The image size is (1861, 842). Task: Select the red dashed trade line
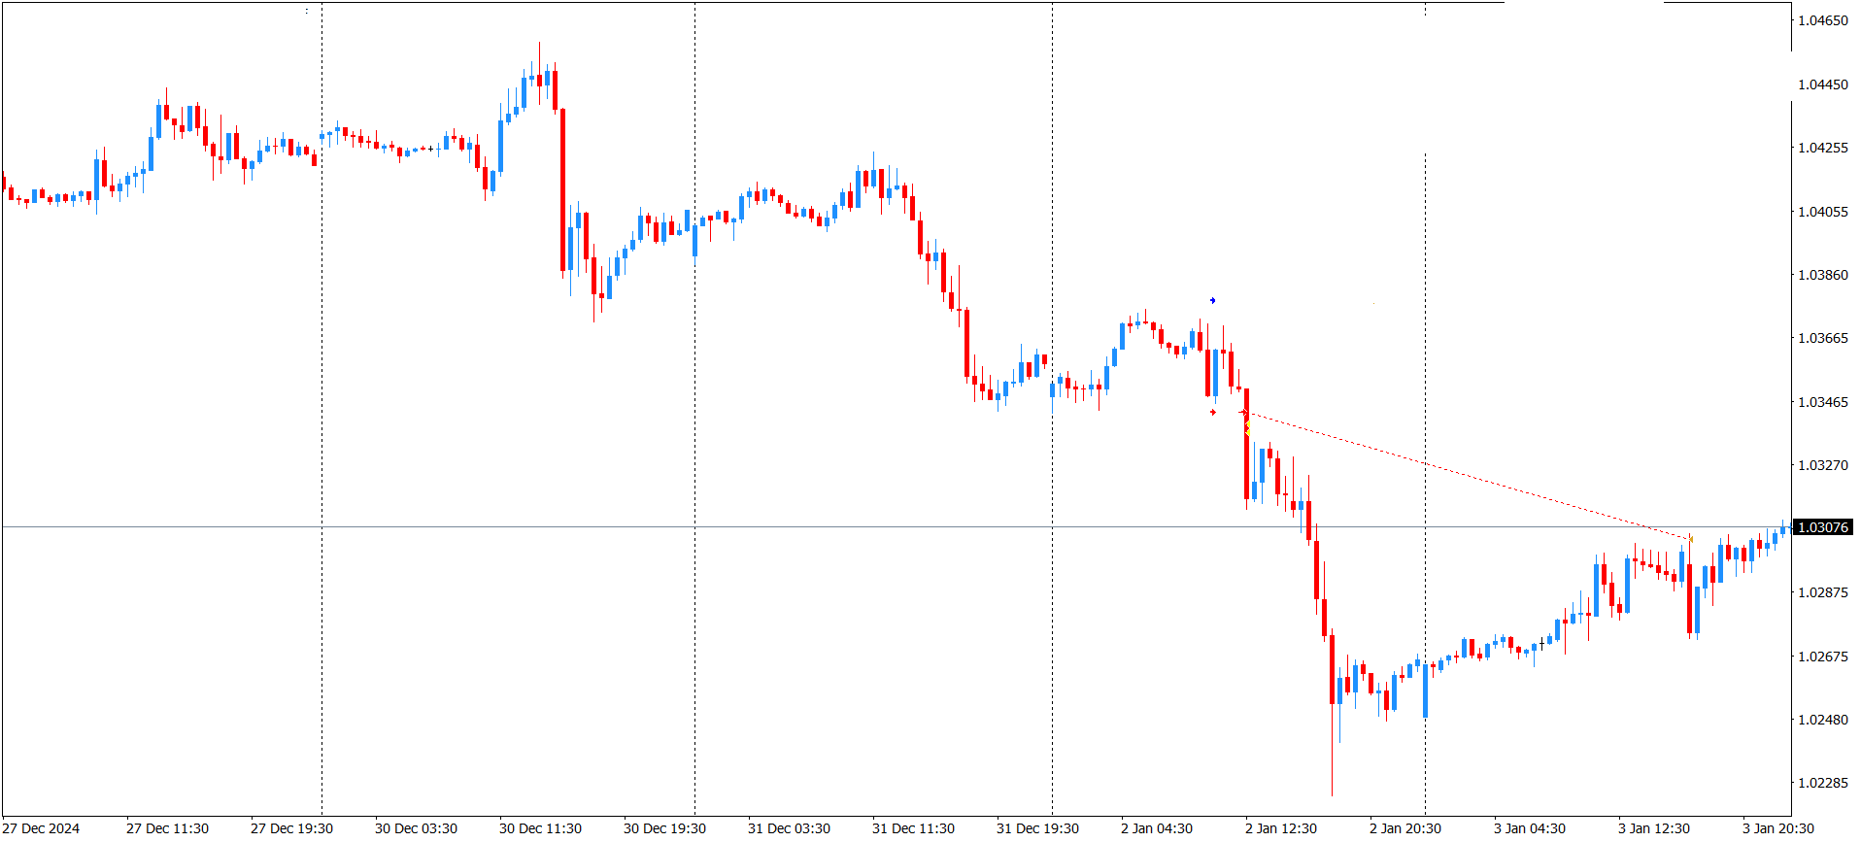click(x=1467, y=476)
